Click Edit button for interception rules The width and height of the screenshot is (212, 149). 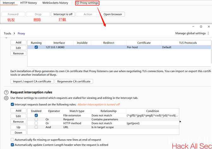(18, 116)
